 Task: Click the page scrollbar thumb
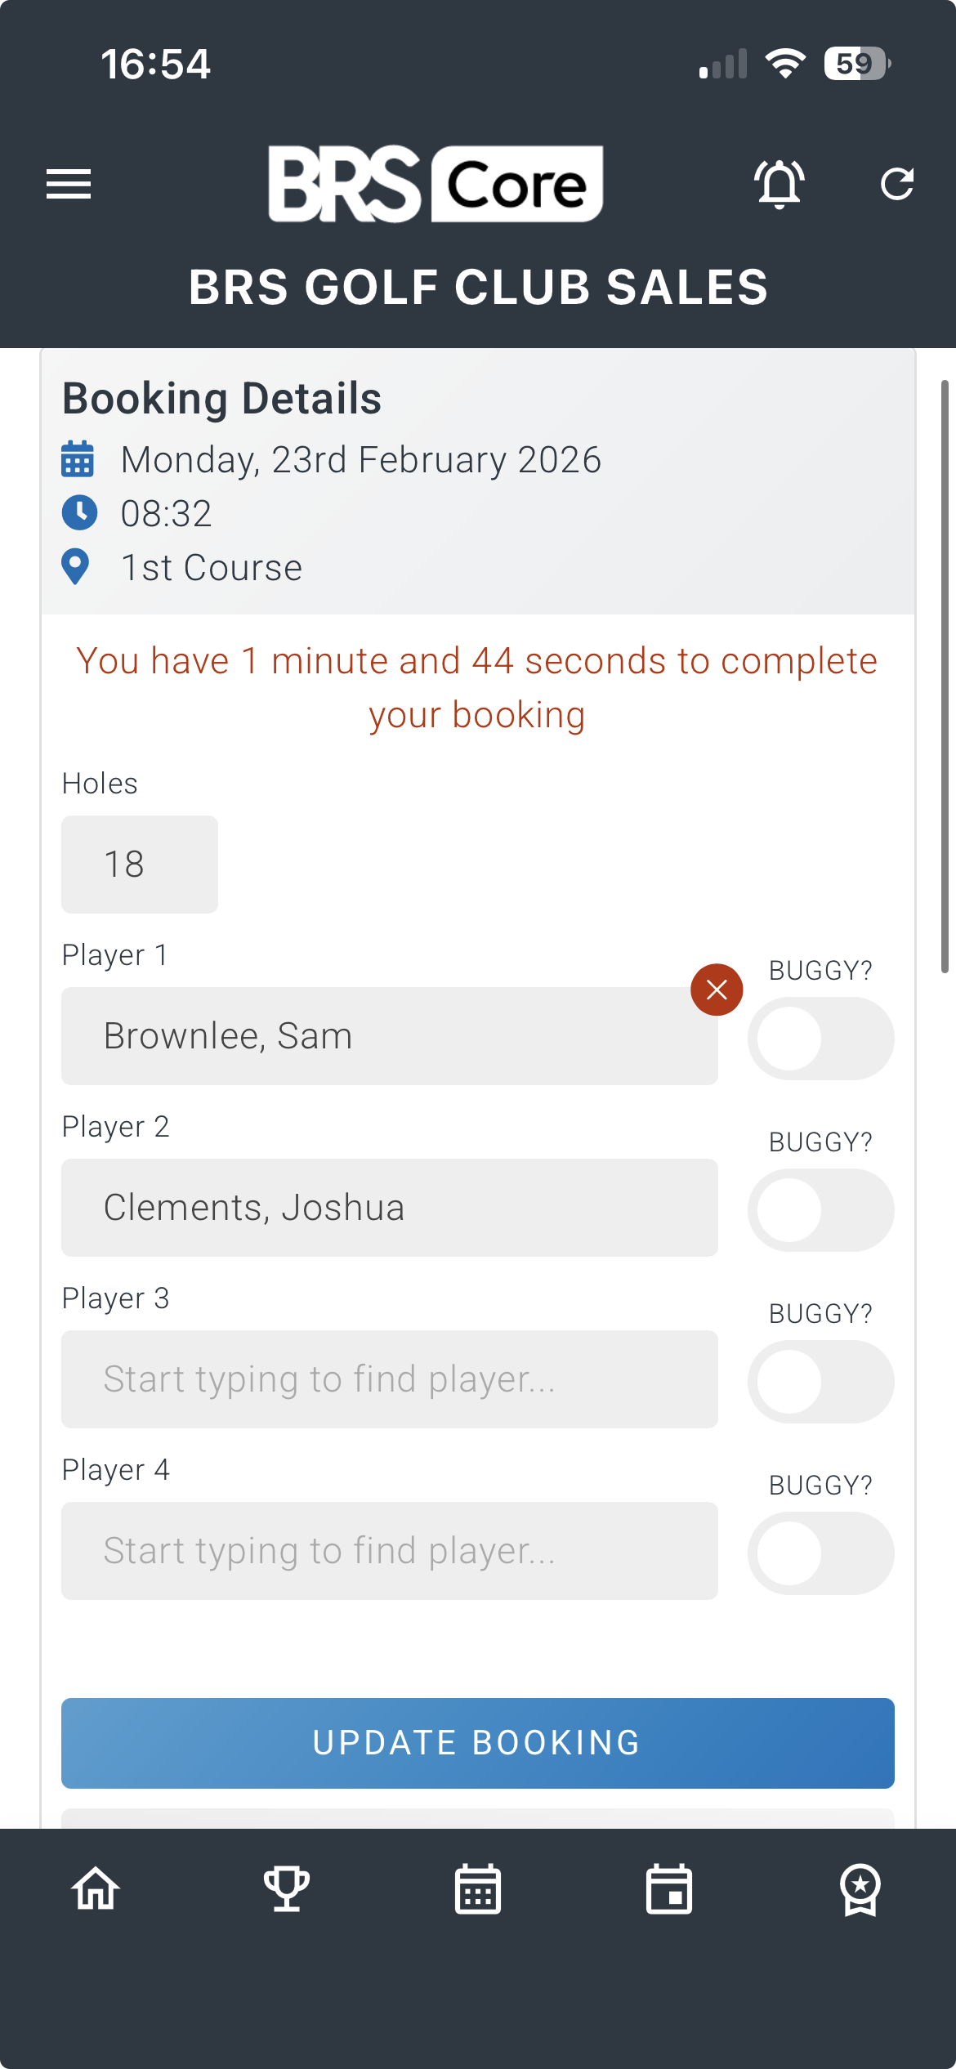tap(945, 677)
